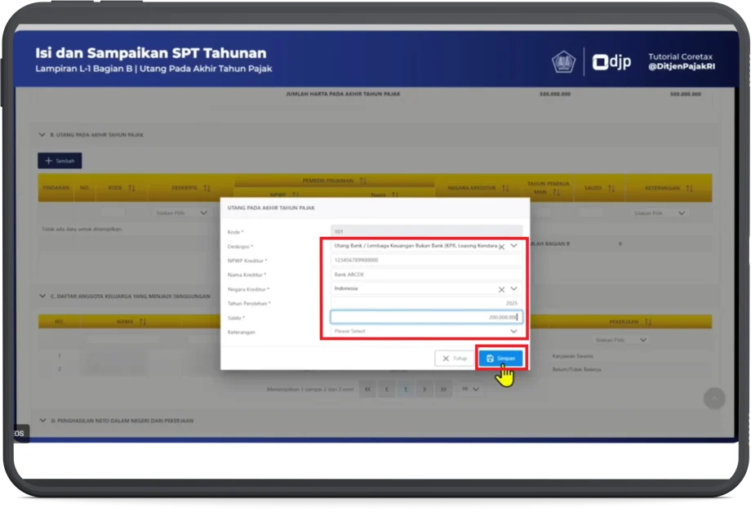Collapse section C Daftar Anggota Keluarga
Image resolution: width=751 pixels, height=513 pixels.
[x=42, y=296]
